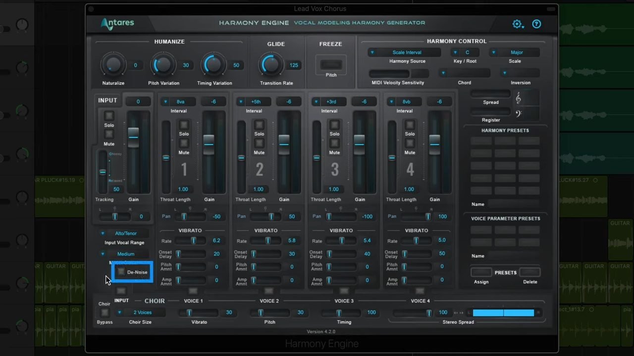Adjust the Stereo Spread slider
634x356 pixels.
[x=503, y=312]
